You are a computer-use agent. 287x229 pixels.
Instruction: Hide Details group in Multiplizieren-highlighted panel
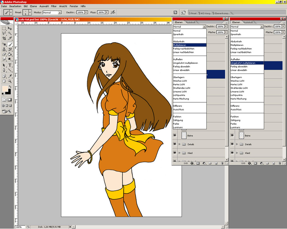click(x=175, y=144)
